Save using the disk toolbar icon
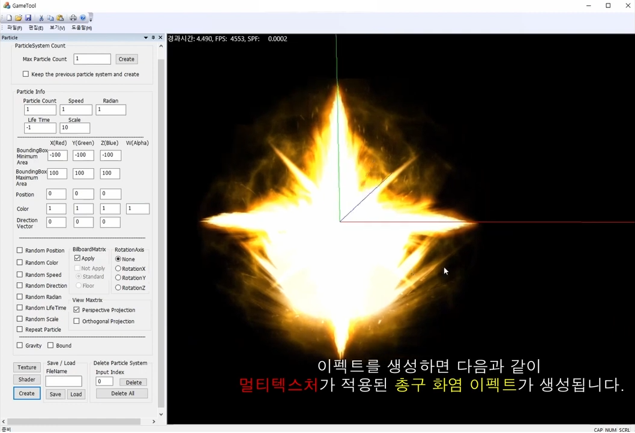The width and height of the screenshot is (635, 433). [29, 17]
